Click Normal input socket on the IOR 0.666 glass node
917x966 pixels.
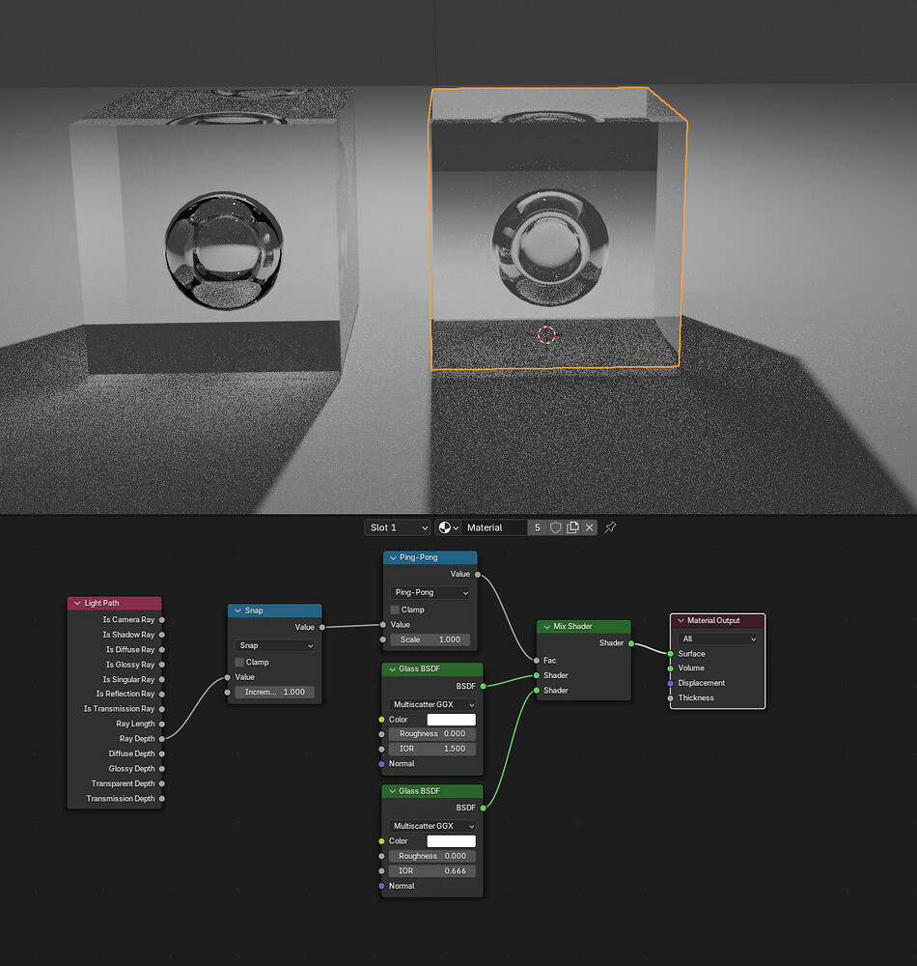coord(381,886)
